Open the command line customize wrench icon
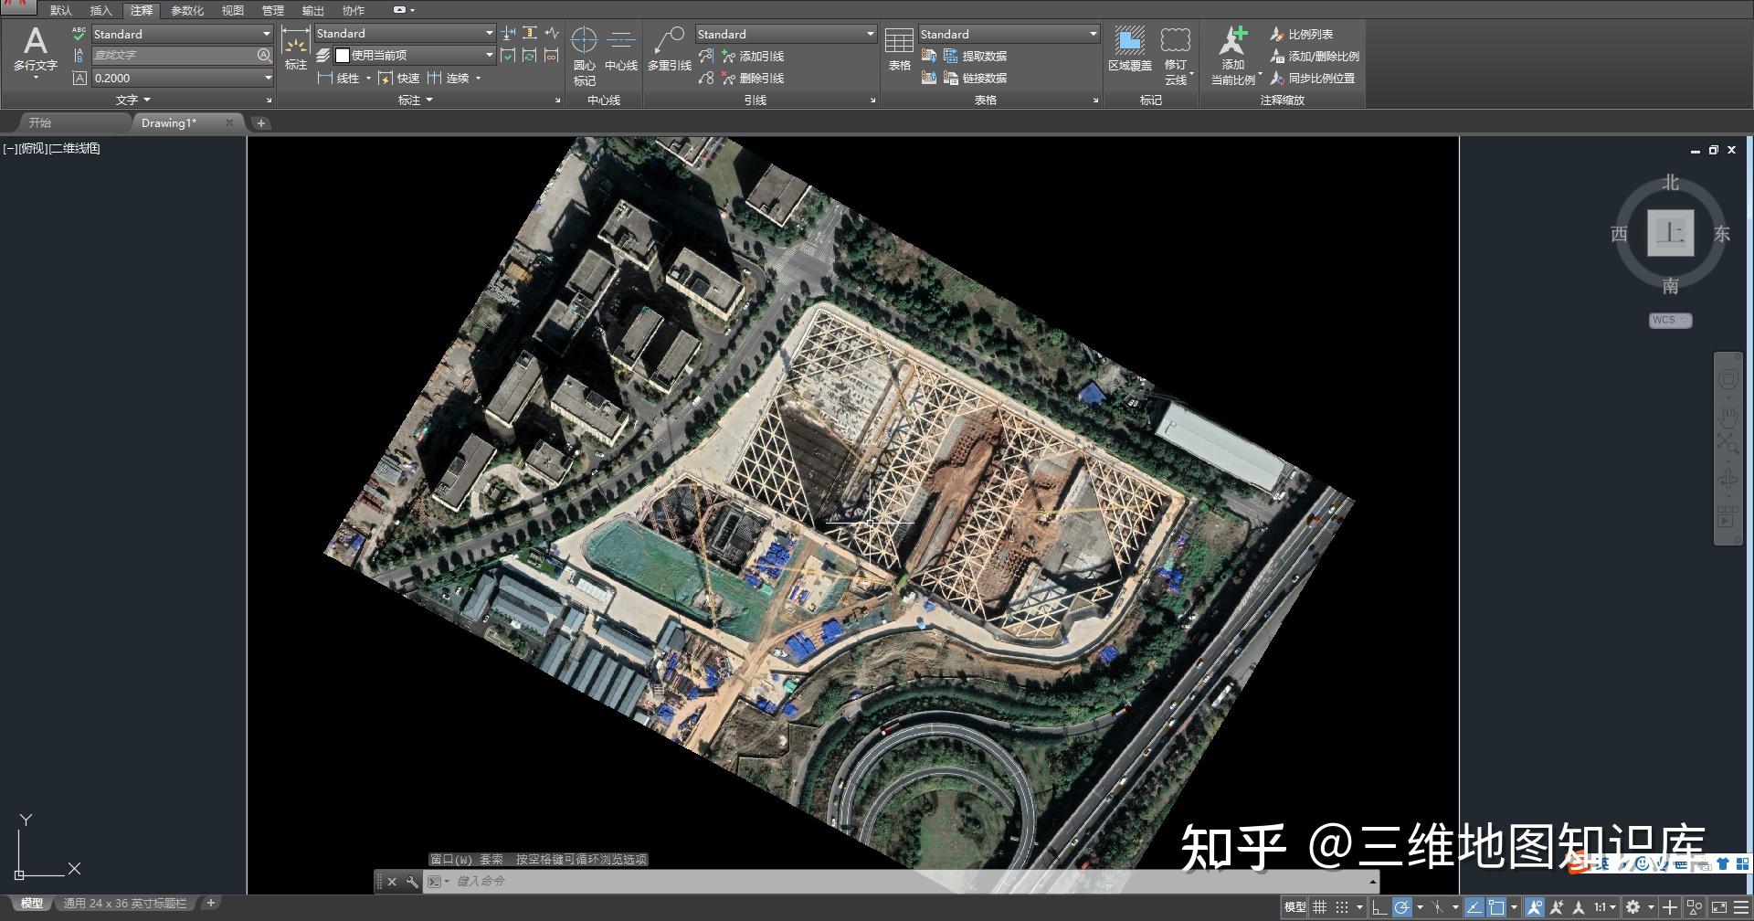The height and width of the screenshot is (921, 1754). tap(413, 882)
